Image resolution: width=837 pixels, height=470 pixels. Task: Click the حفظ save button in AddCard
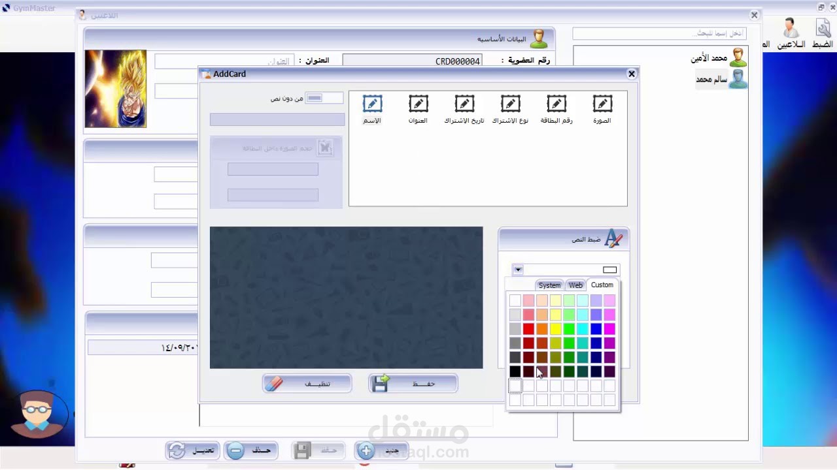pos(413,384)
